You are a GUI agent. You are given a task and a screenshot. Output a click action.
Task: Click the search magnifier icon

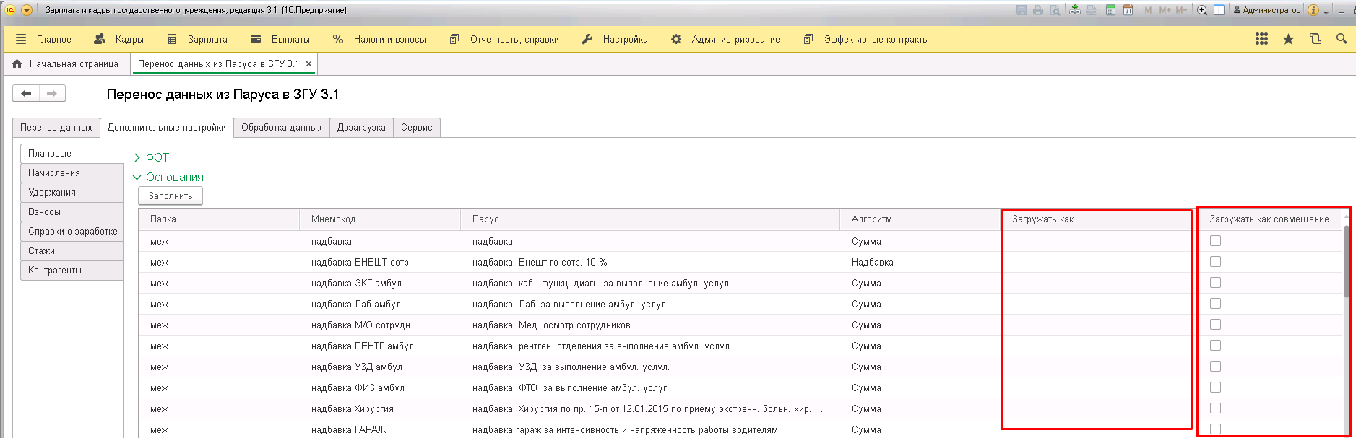pos(1342,39)
